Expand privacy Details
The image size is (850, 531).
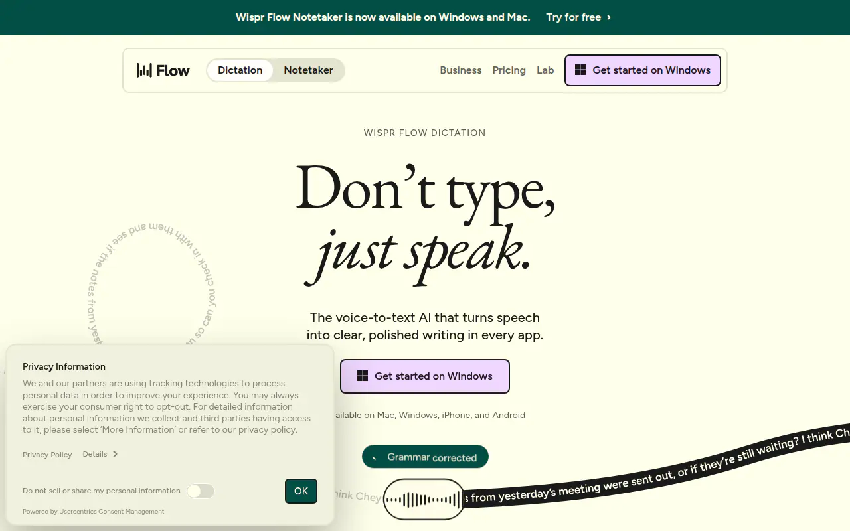pos(100,454)
